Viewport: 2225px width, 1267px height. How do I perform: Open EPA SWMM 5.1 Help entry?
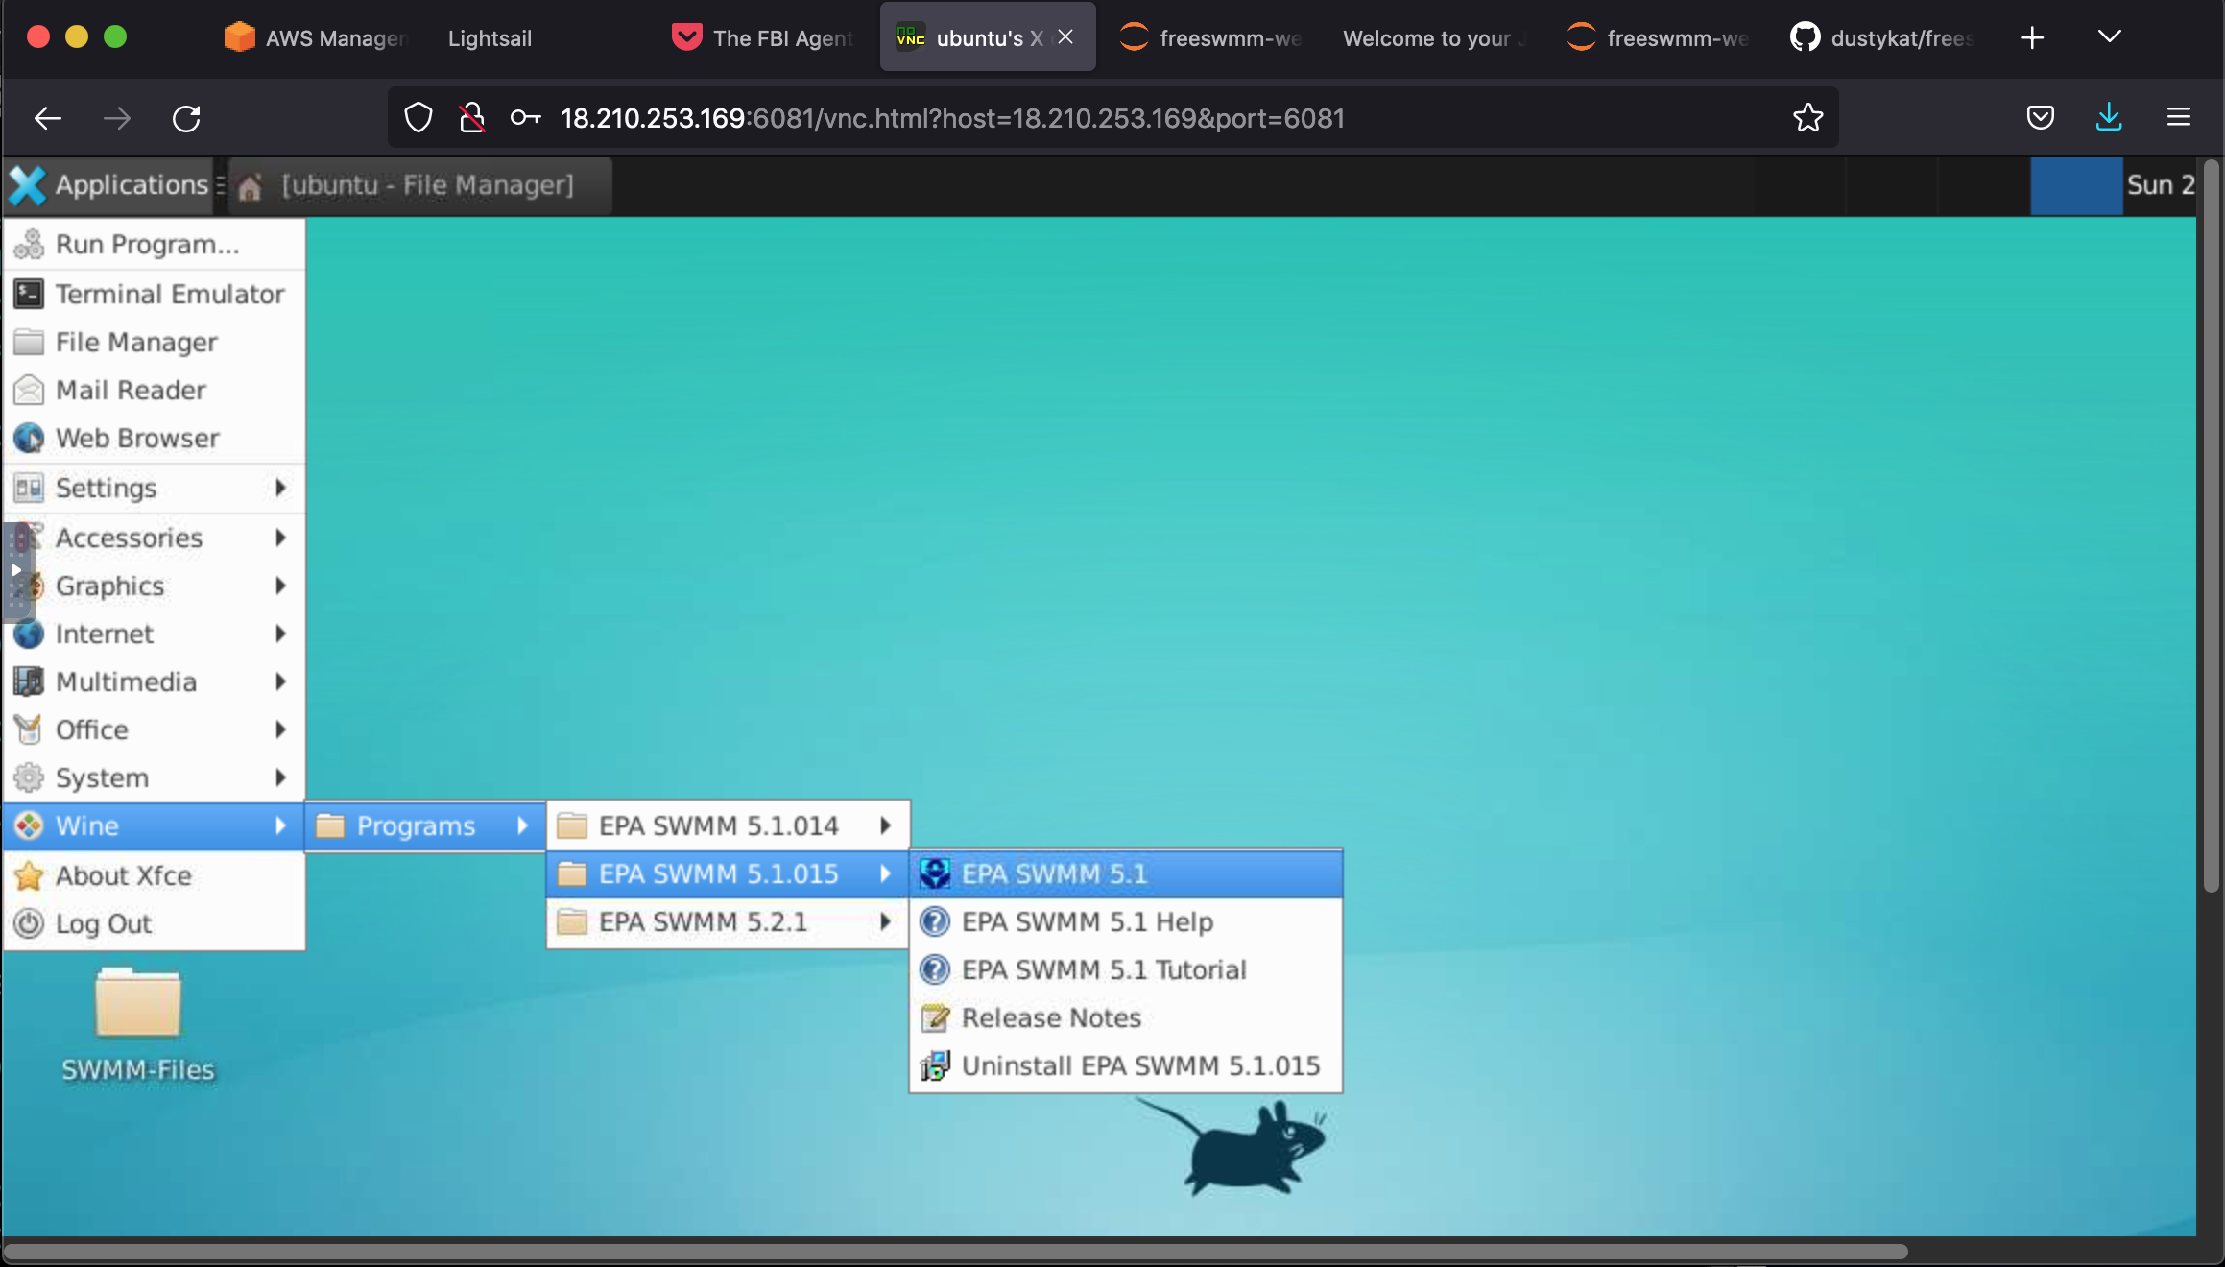[x=1125, y=921]
